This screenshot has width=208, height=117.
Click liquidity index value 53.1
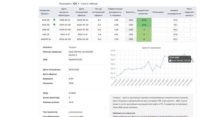175,25
